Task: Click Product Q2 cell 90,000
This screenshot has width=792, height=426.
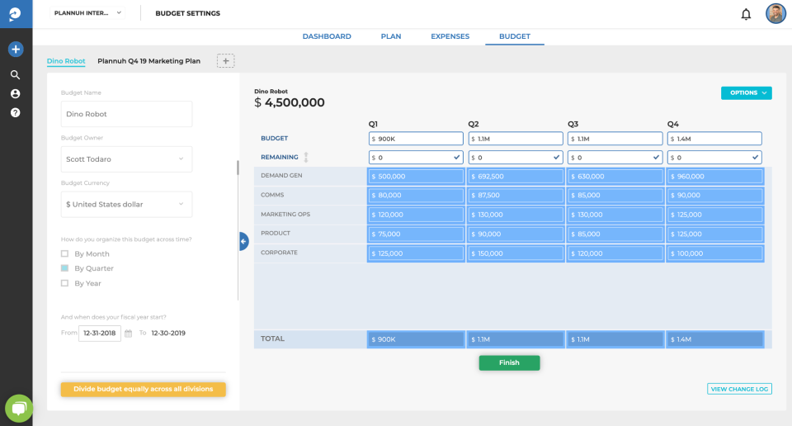Action: (x=515, y=234)
